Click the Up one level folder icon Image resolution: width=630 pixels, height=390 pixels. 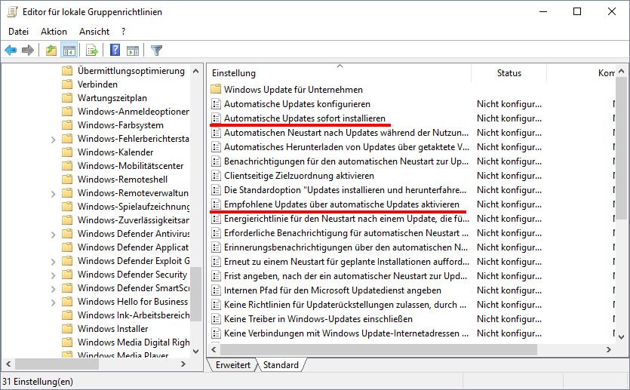tap(51, 51)
